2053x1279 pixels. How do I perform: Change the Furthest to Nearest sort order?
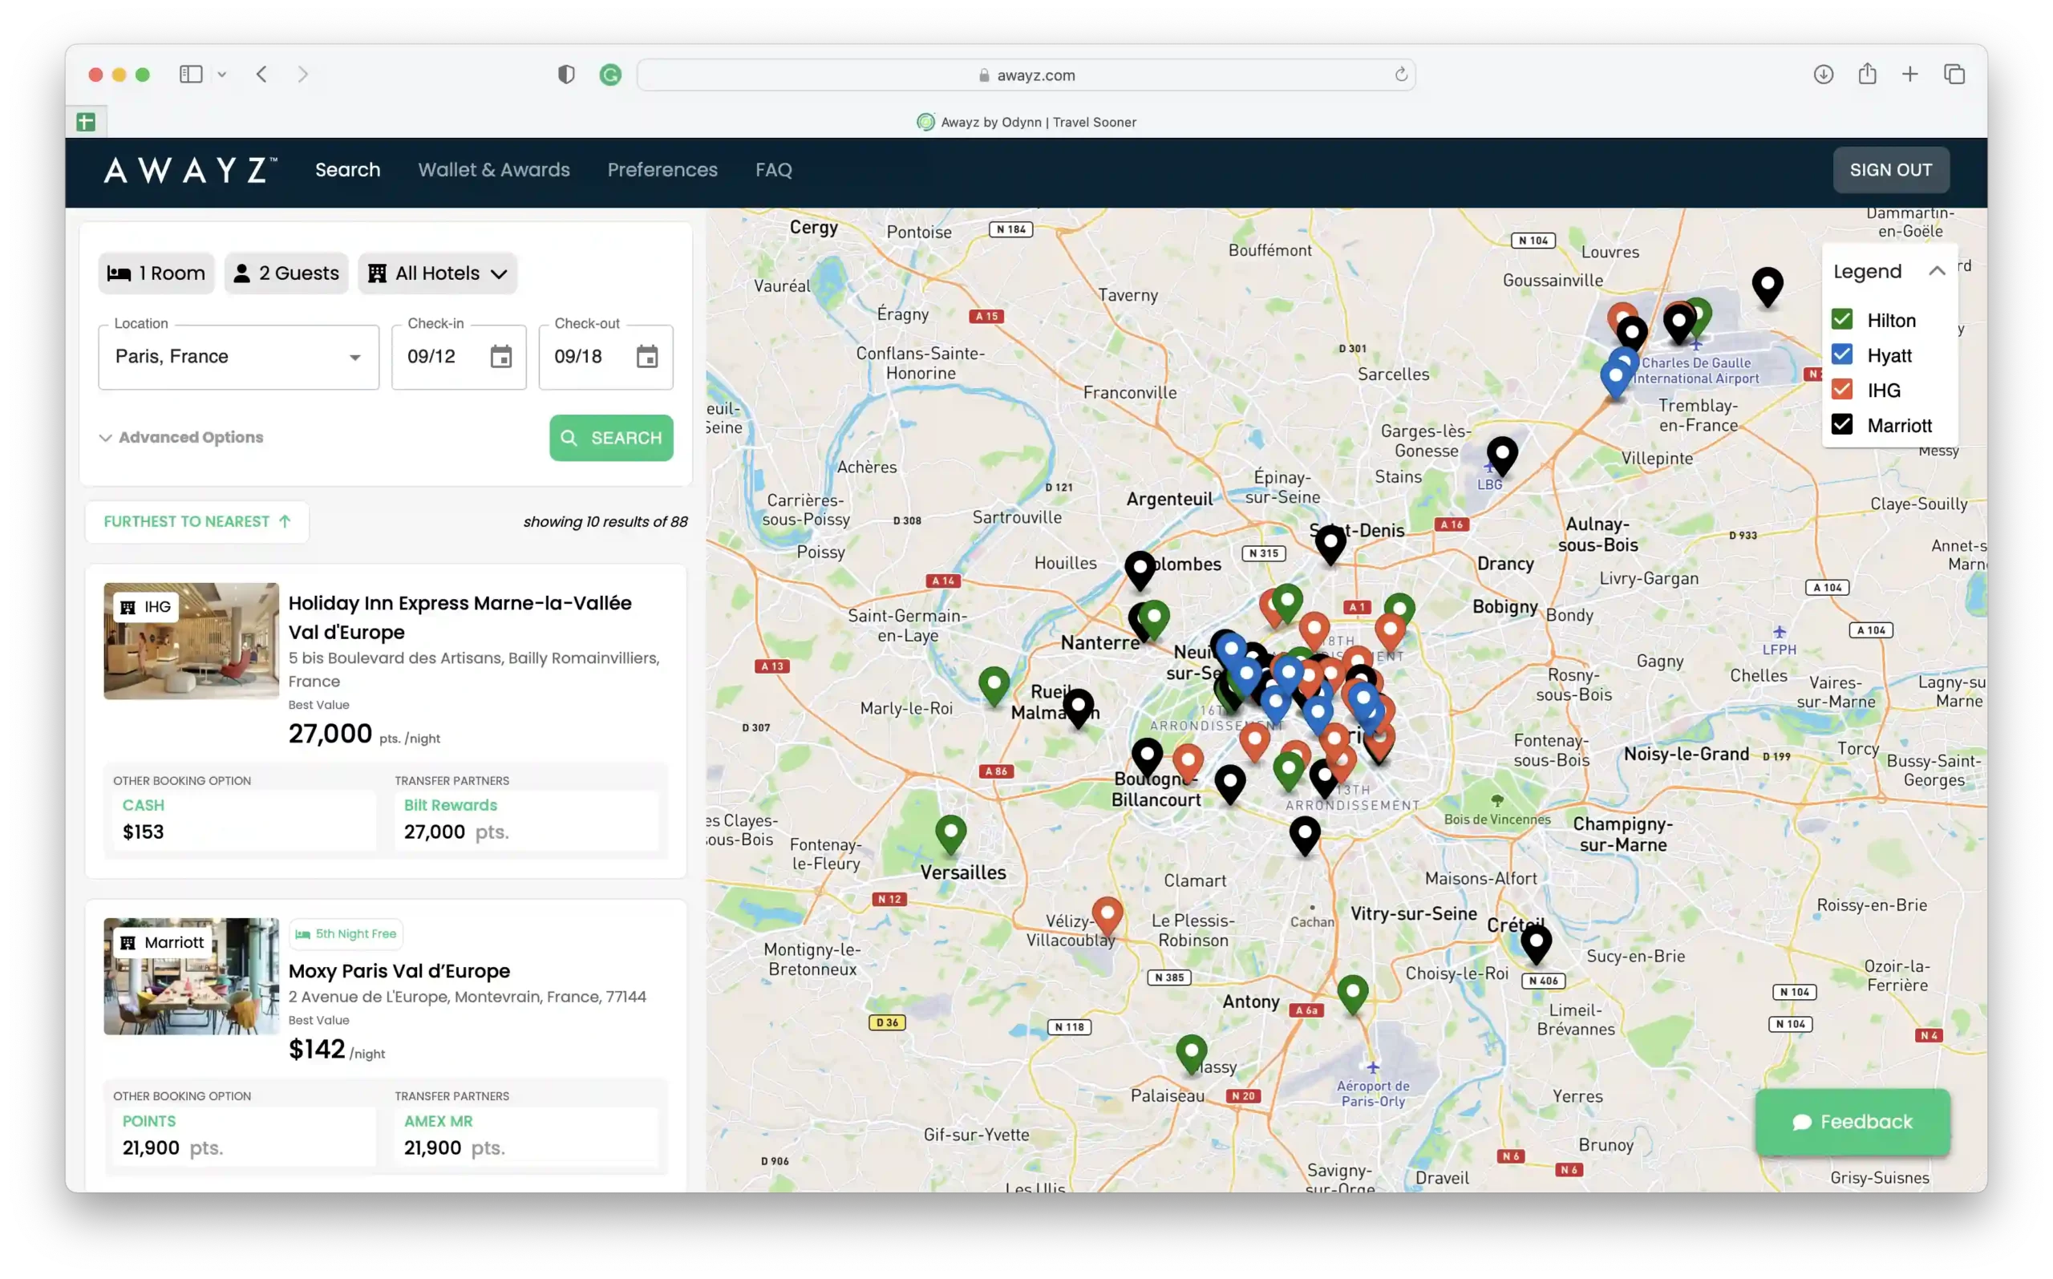pyautogui.click(x=197, y=522)
